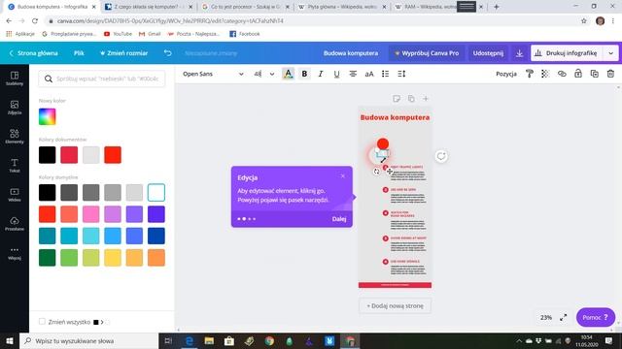Open line spacing options
The height and width of the screenshot is (349, 622).
(x=401, y=74)
